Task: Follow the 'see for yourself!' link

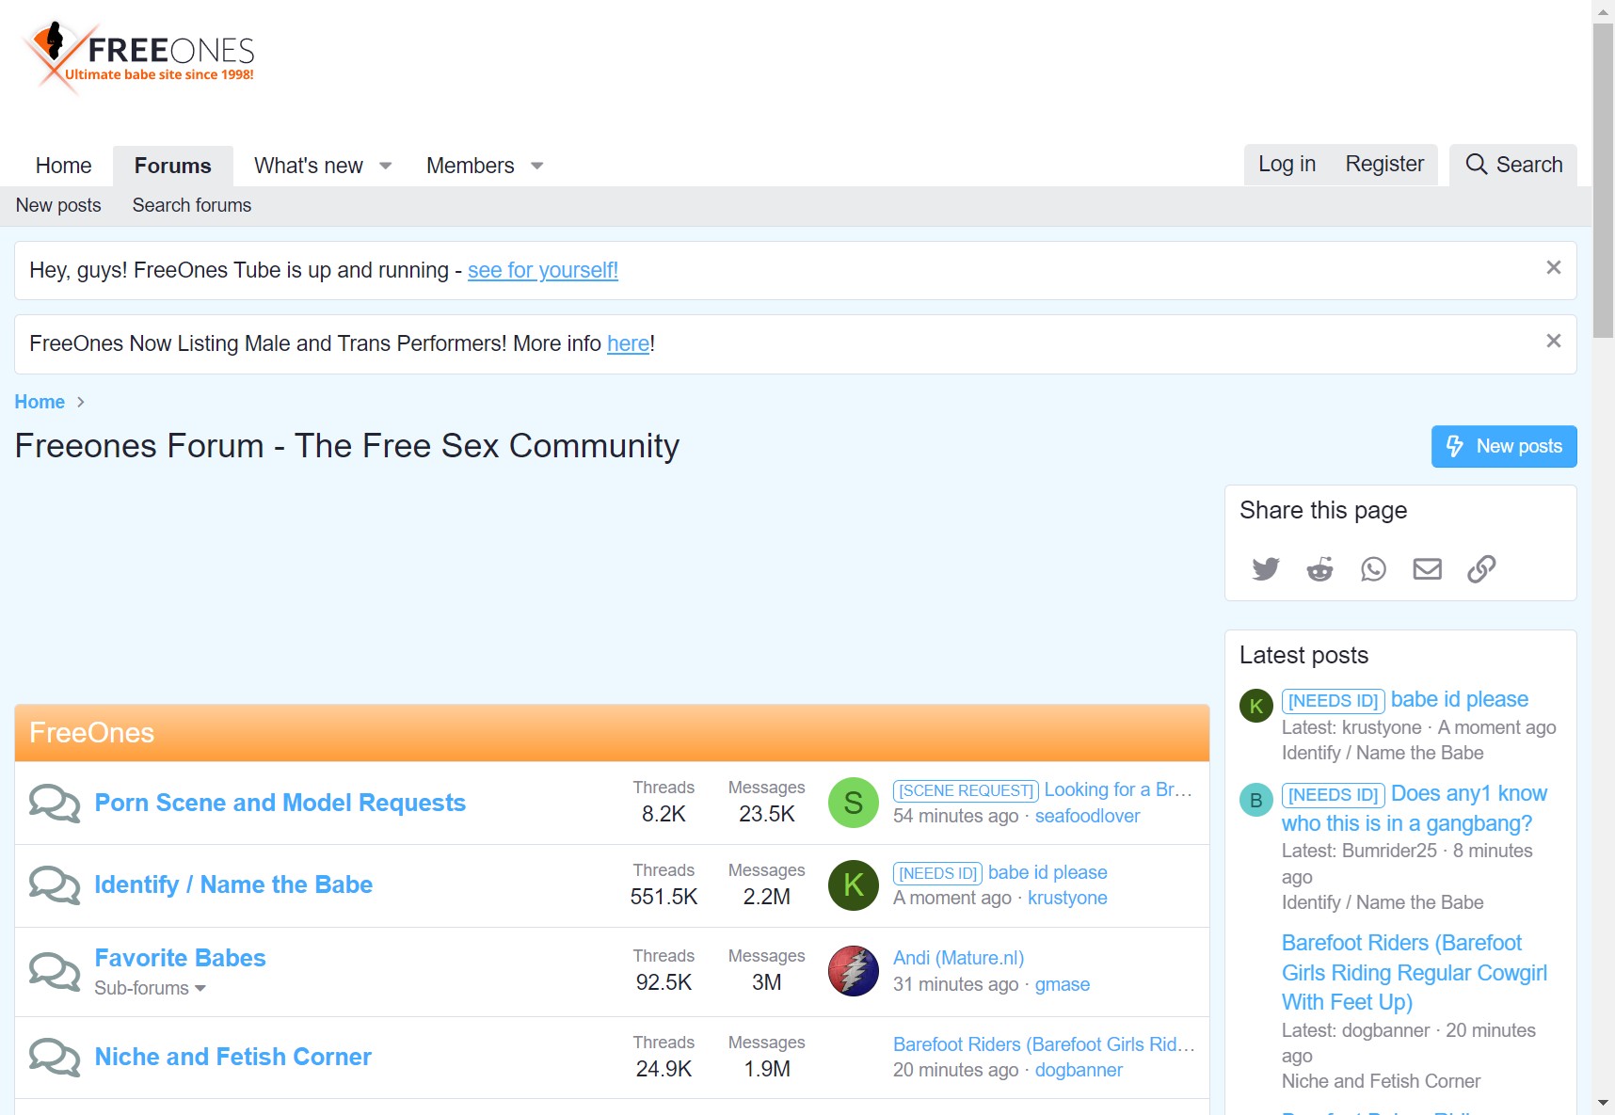Action: pyautogui.click(x=543, y=270)
